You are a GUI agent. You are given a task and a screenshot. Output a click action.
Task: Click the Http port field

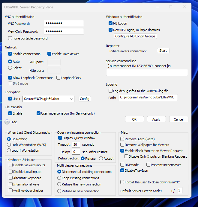[54, 71]
